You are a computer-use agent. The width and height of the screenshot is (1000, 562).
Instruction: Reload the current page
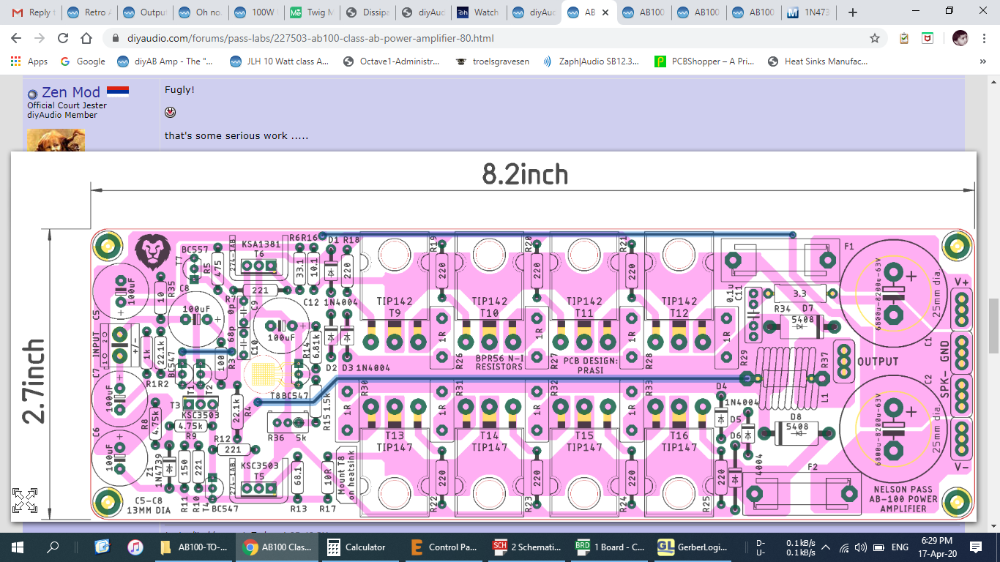tap(63, 38)
